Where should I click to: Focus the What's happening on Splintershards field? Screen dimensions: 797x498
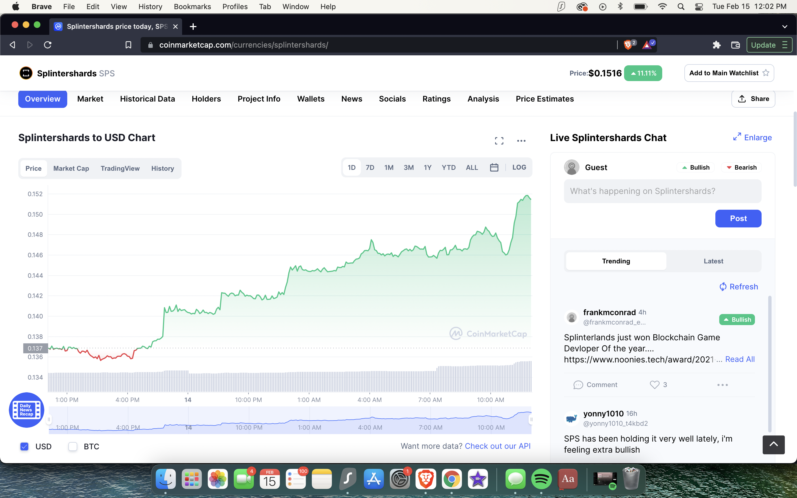[x=662, y=191]
